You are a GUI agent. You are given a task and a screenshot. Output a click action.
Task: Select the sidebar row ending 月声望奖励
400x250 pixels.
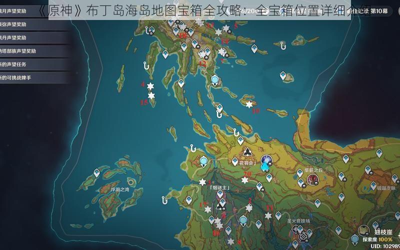34,11
